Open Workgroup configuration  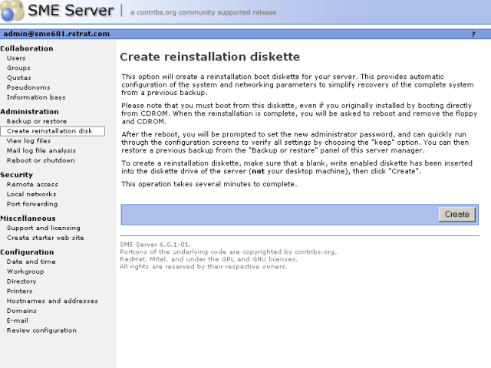(25, 271)
